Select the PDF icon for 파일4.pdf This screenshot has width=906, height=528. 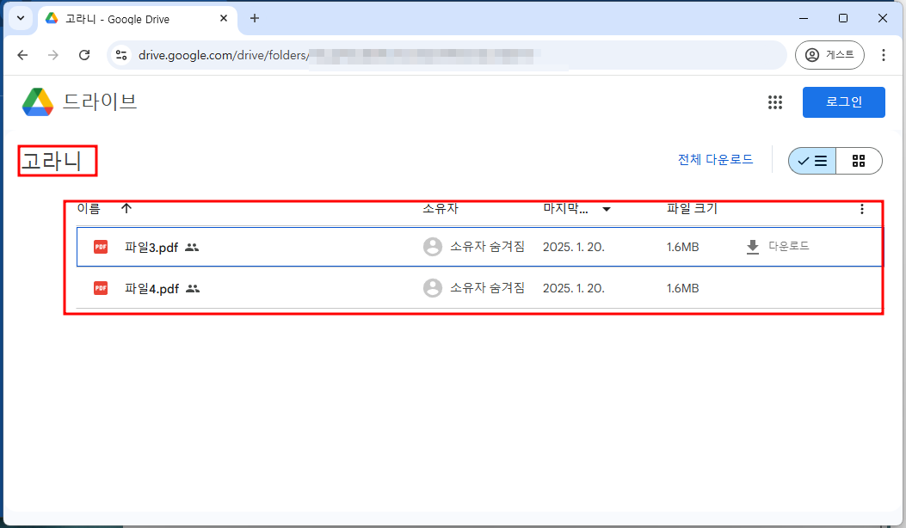pyautogui.click(x=100, y=288)
